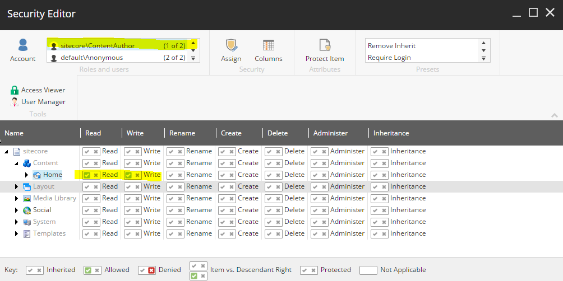Toggle Create permission for Content

(x=227, y=163)
